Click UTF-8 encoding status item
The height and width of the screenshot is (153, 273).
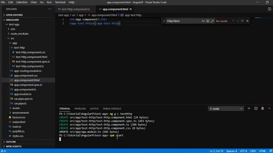click(244, 151)
